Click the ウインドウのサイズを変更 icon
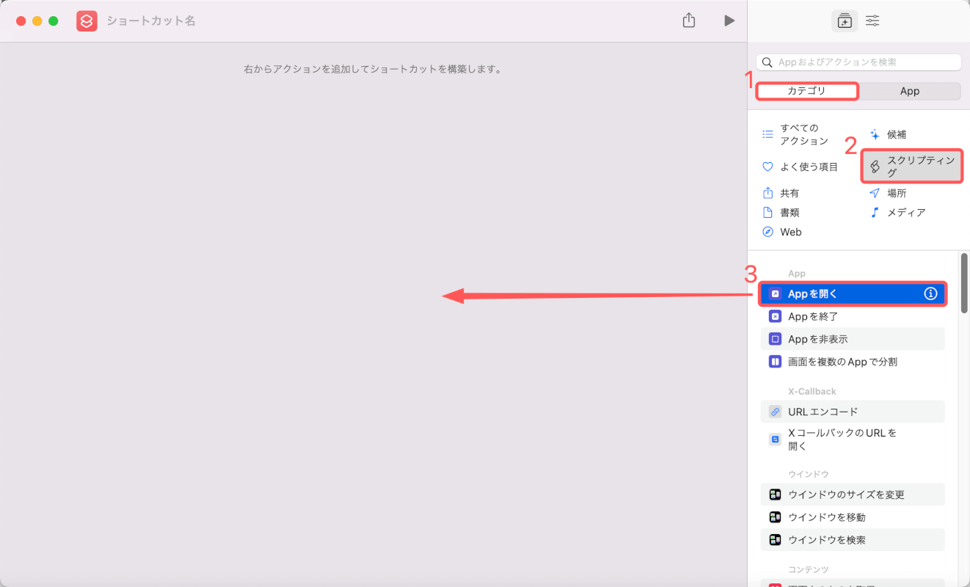This screenshot has width=970, height=587. click(x=775, y=495)
